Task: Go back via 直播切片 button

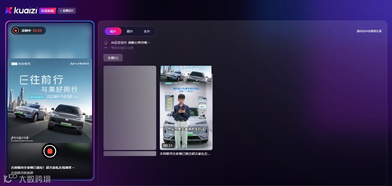Action: (67, 11)
